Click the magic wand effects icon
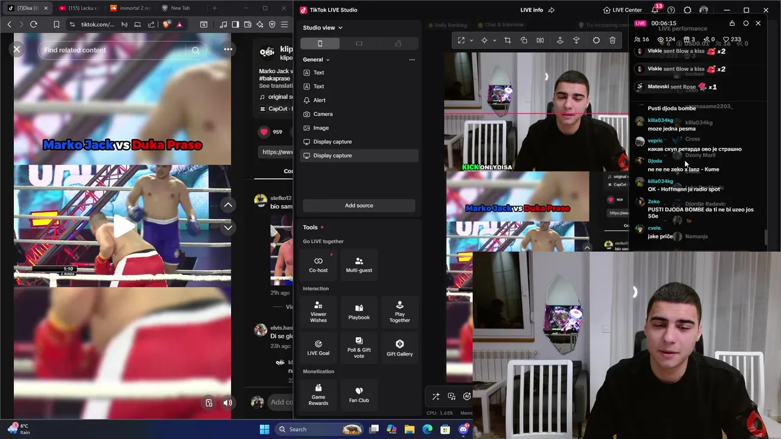This screenshot has height=439, width=781. click(436, 396)
